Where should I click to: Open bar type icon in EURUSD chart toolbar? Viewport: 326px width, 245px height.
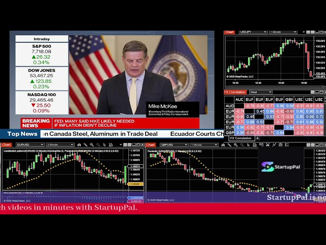79,144
